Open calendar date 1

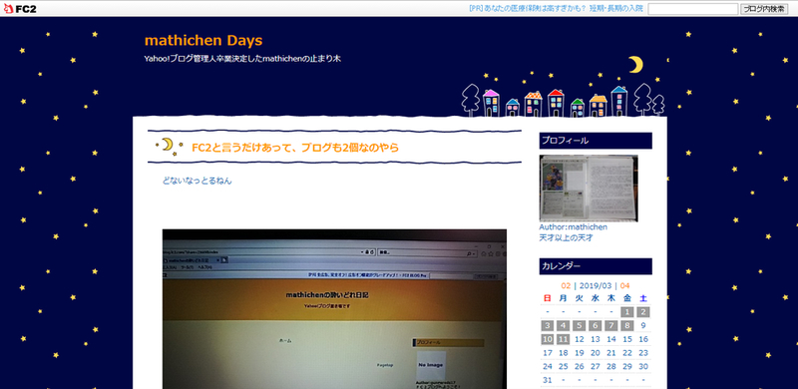627,311
